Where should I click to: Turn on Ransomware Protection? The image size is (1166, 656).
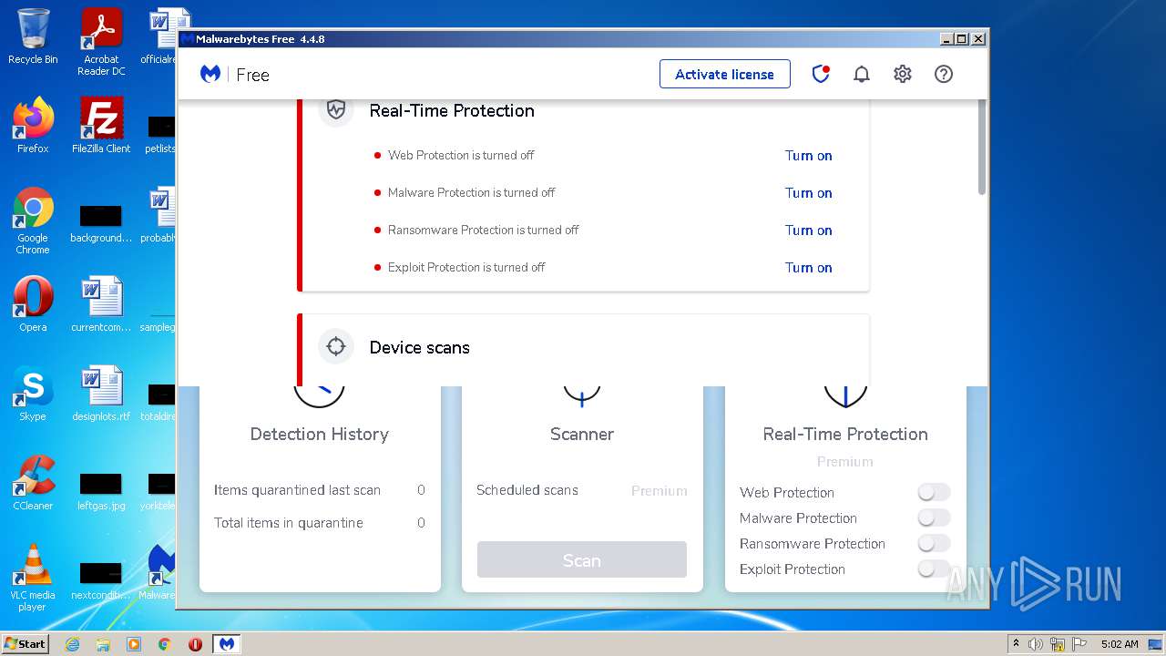point(808,231)
